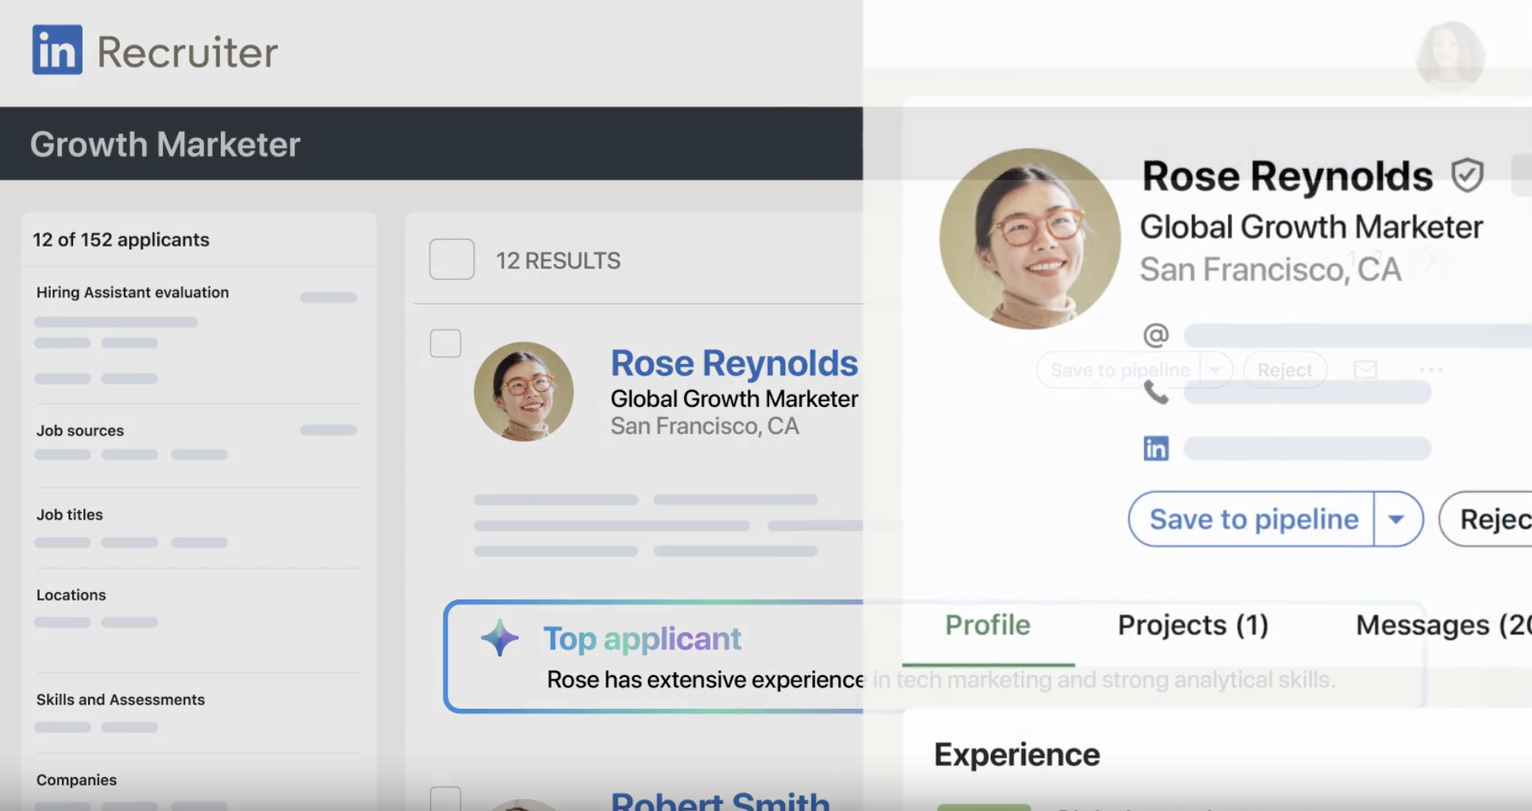Check the box for Robert Smith
1532x811 pixels.
click(x=445, y=799)
